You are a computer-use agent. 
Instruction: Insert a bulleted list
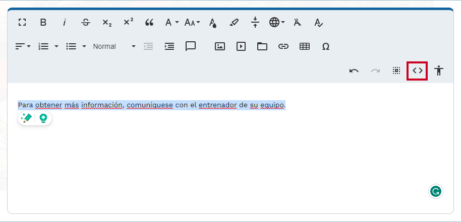(x=71, y=46)
